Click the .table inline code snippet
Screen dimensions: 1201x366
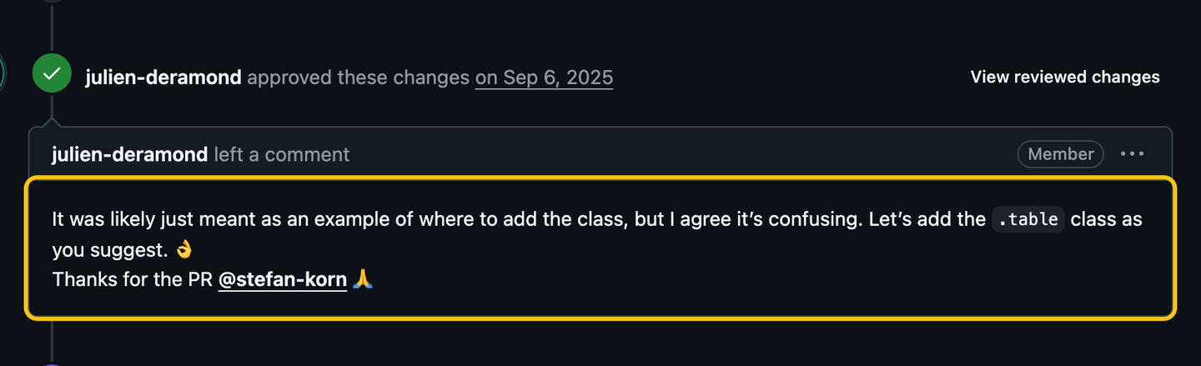click(x=1028, y=220)
